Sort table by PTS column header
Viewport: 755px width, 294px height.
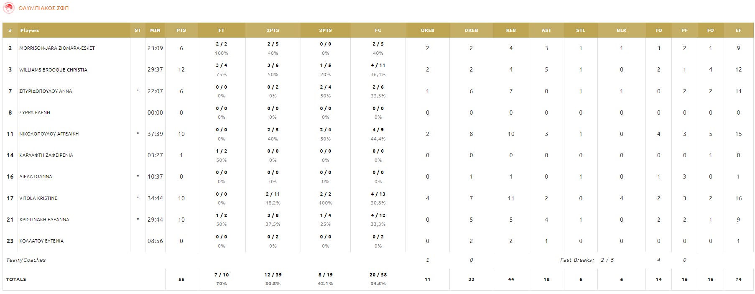click(181, 30)
